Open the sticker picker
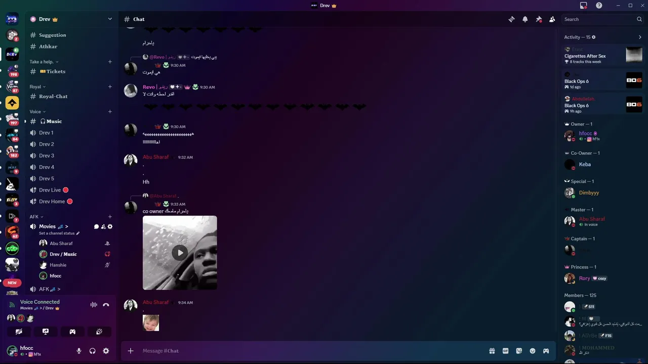Image resolution: width=648 pixels, height=364 pixels. click(519, 351)
